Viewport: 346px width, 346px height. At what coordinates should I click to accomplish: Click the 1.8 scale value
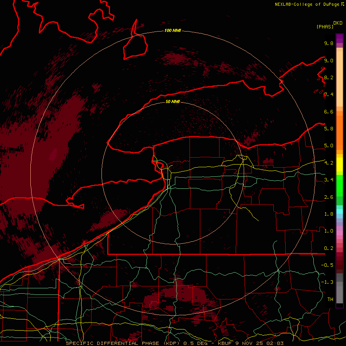tap(329, 214)
